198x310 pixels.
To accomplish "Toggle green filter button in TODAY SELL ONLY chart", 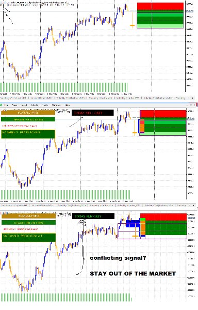I will (28, 119).
